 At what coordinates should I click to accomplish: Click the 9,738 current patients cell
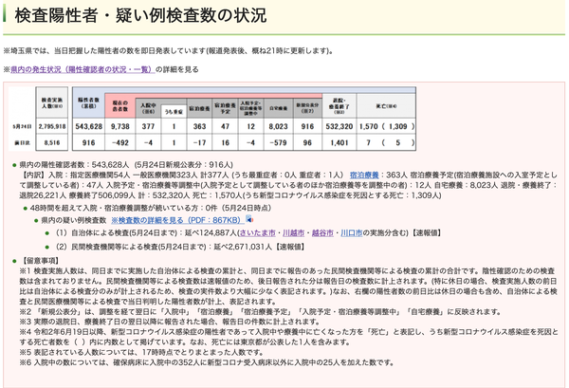pos(120,126)
